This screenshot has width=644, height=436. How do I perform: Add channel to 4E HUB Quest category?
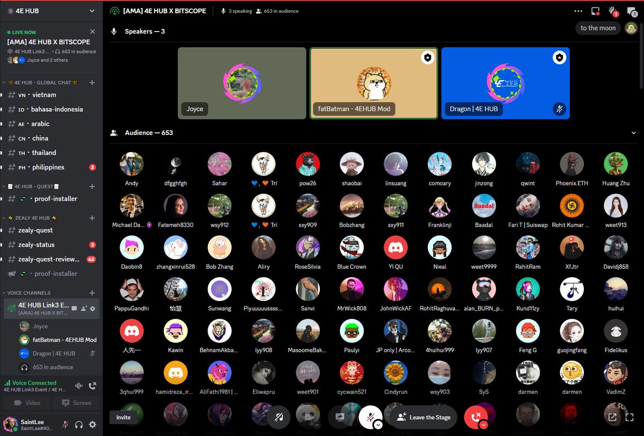coord(92,186)
